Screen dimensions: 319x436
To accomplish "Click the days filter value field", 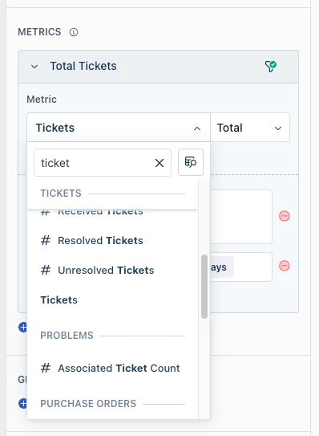I will [x=241, y=267].
